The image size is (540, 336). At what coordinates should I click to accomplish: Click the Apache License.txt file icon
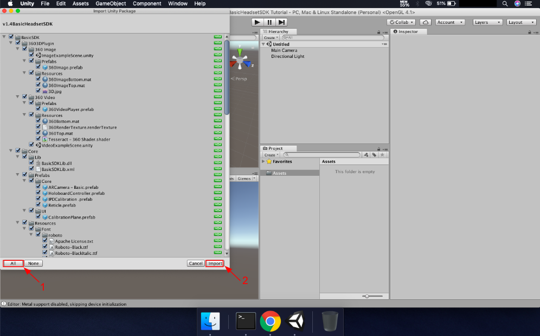pyautogui.click(x=52, y=241)
